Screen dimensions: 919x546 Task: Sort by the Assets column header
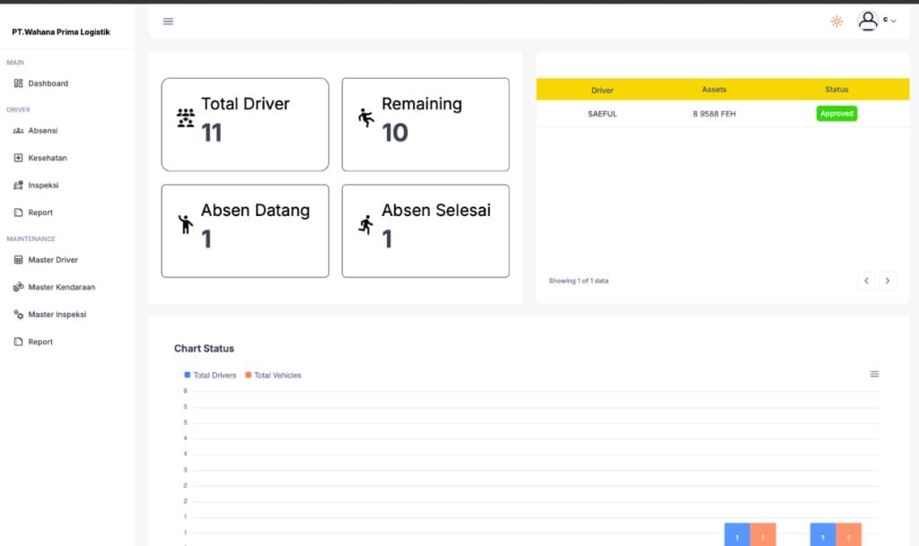tap(713, 90)
